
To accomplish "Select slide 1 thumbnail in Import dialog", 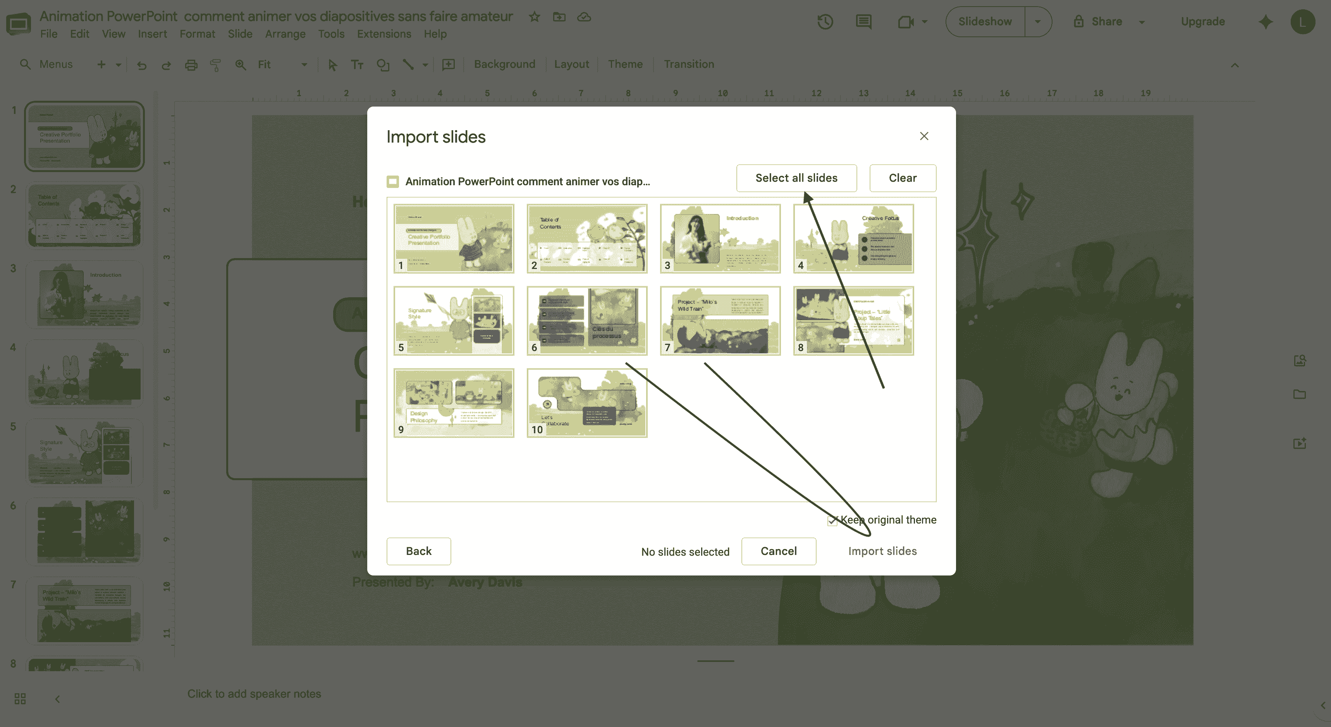I will [454, 238].
